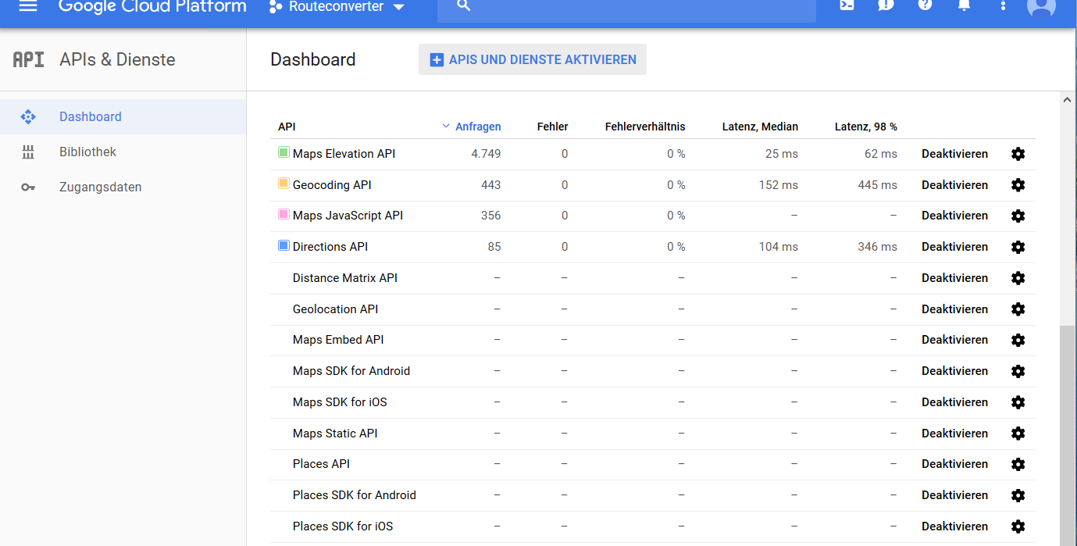Click the feedback exclamation icon

click(x=886, y=5)
